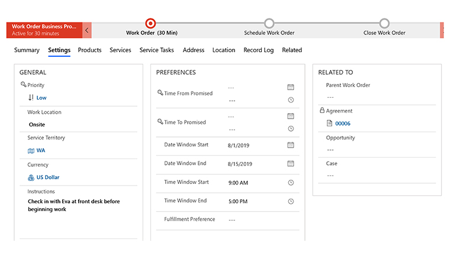Click calendar icon for Date Window End
The image size is (450, 255).
click(291, 164)
